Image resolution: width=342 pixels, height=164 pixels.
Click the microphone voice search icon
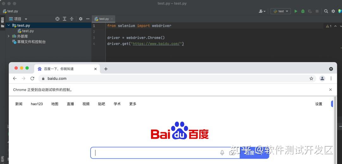(222, 153)
